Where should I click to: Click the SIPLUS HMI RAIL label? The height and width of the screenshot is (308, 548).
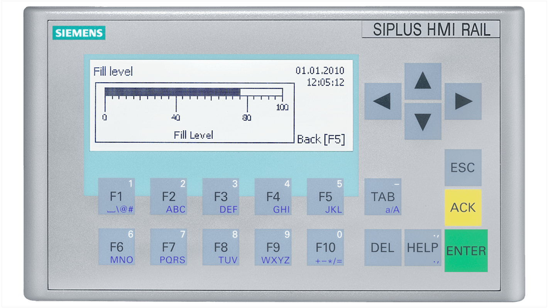pos(431,30)
